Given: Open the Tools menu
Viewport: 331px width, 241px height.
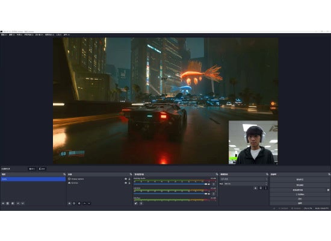Looking at the screenshot, I should coord(59,35).
